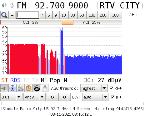Open the BW auto dropdown
Viewport: 145px width, 116px height.
pyautogui.click(x=96, y=97)
